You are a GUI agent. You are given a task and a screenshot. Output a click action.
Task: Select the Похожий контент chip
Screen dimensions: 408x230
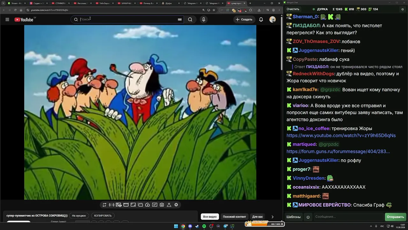(x=234, y=217)
